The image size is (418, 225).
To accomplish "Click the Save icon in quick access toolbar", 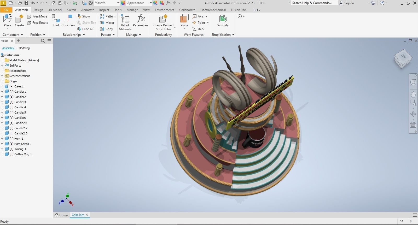I will [x=26, y=3].
